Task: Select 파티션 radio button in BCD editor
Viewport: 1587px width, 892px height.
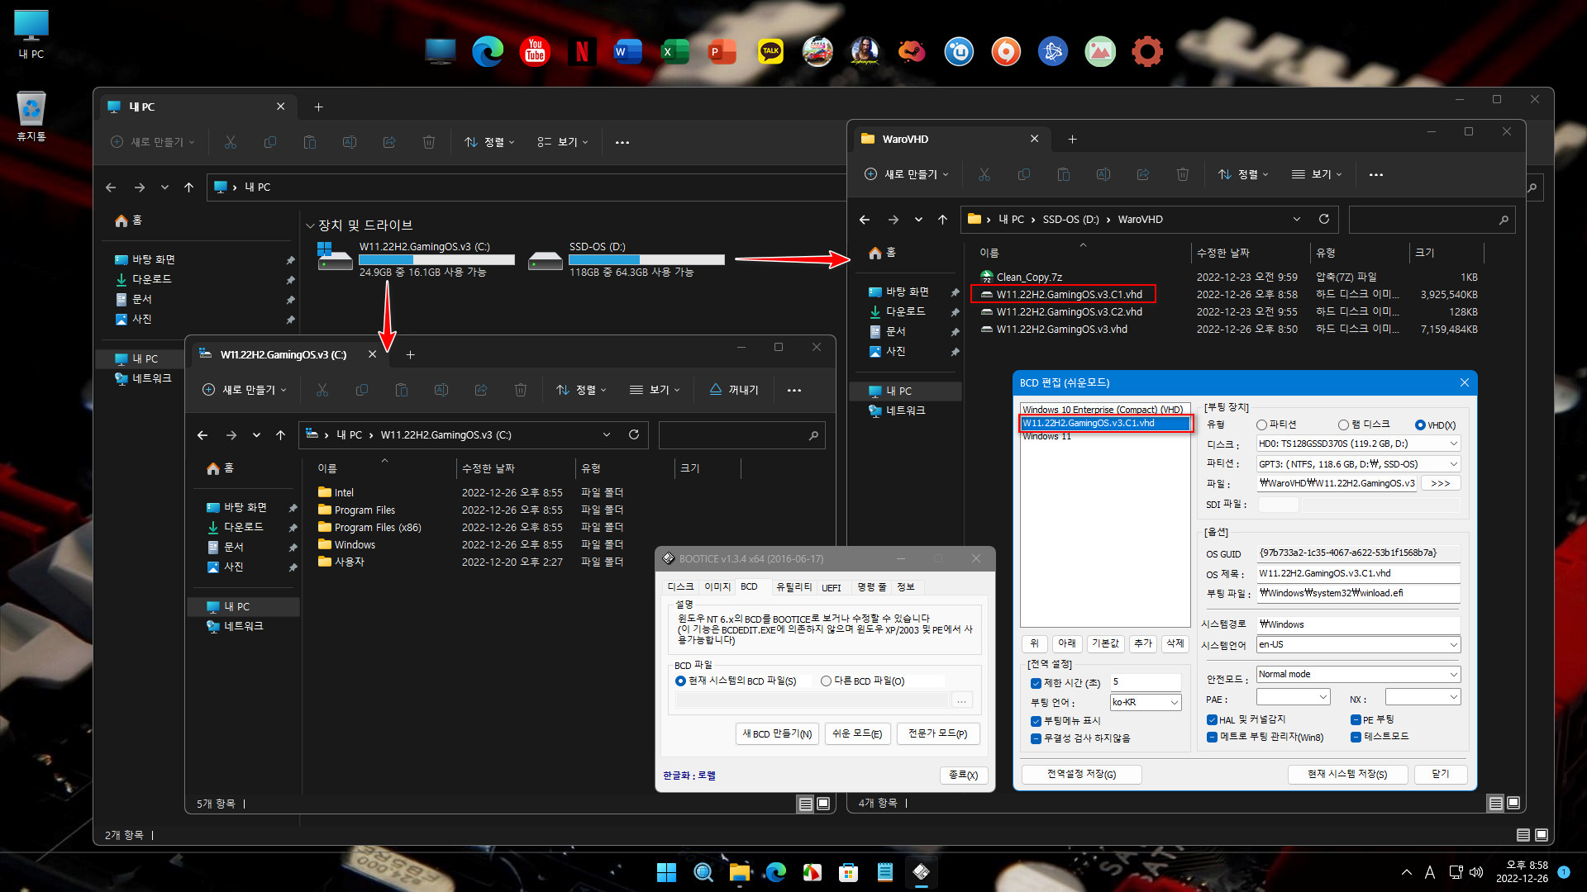Action: [1262, 425]
